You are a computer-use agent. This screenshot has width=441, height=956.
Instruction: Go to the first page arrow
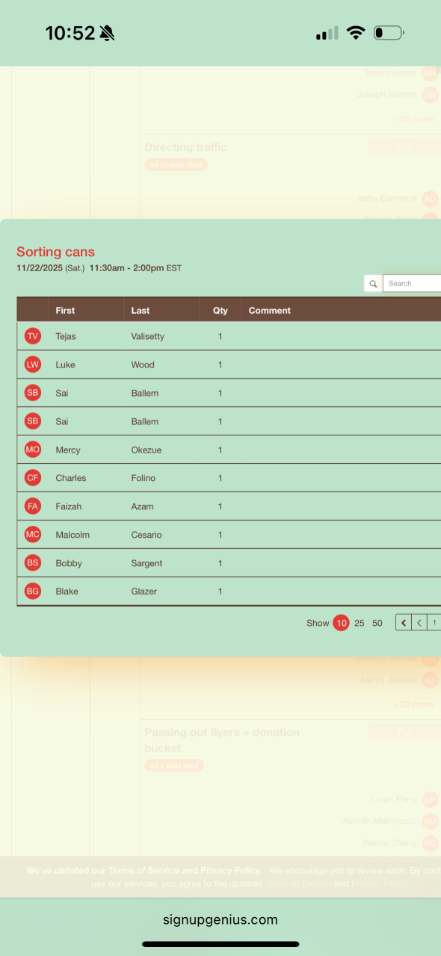pos(404,622)
